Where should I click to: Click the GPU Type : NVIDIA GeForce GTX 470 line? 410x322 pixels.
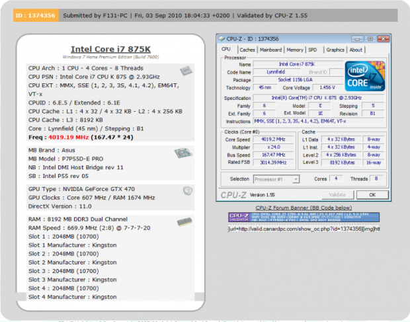tap(81, 189)
